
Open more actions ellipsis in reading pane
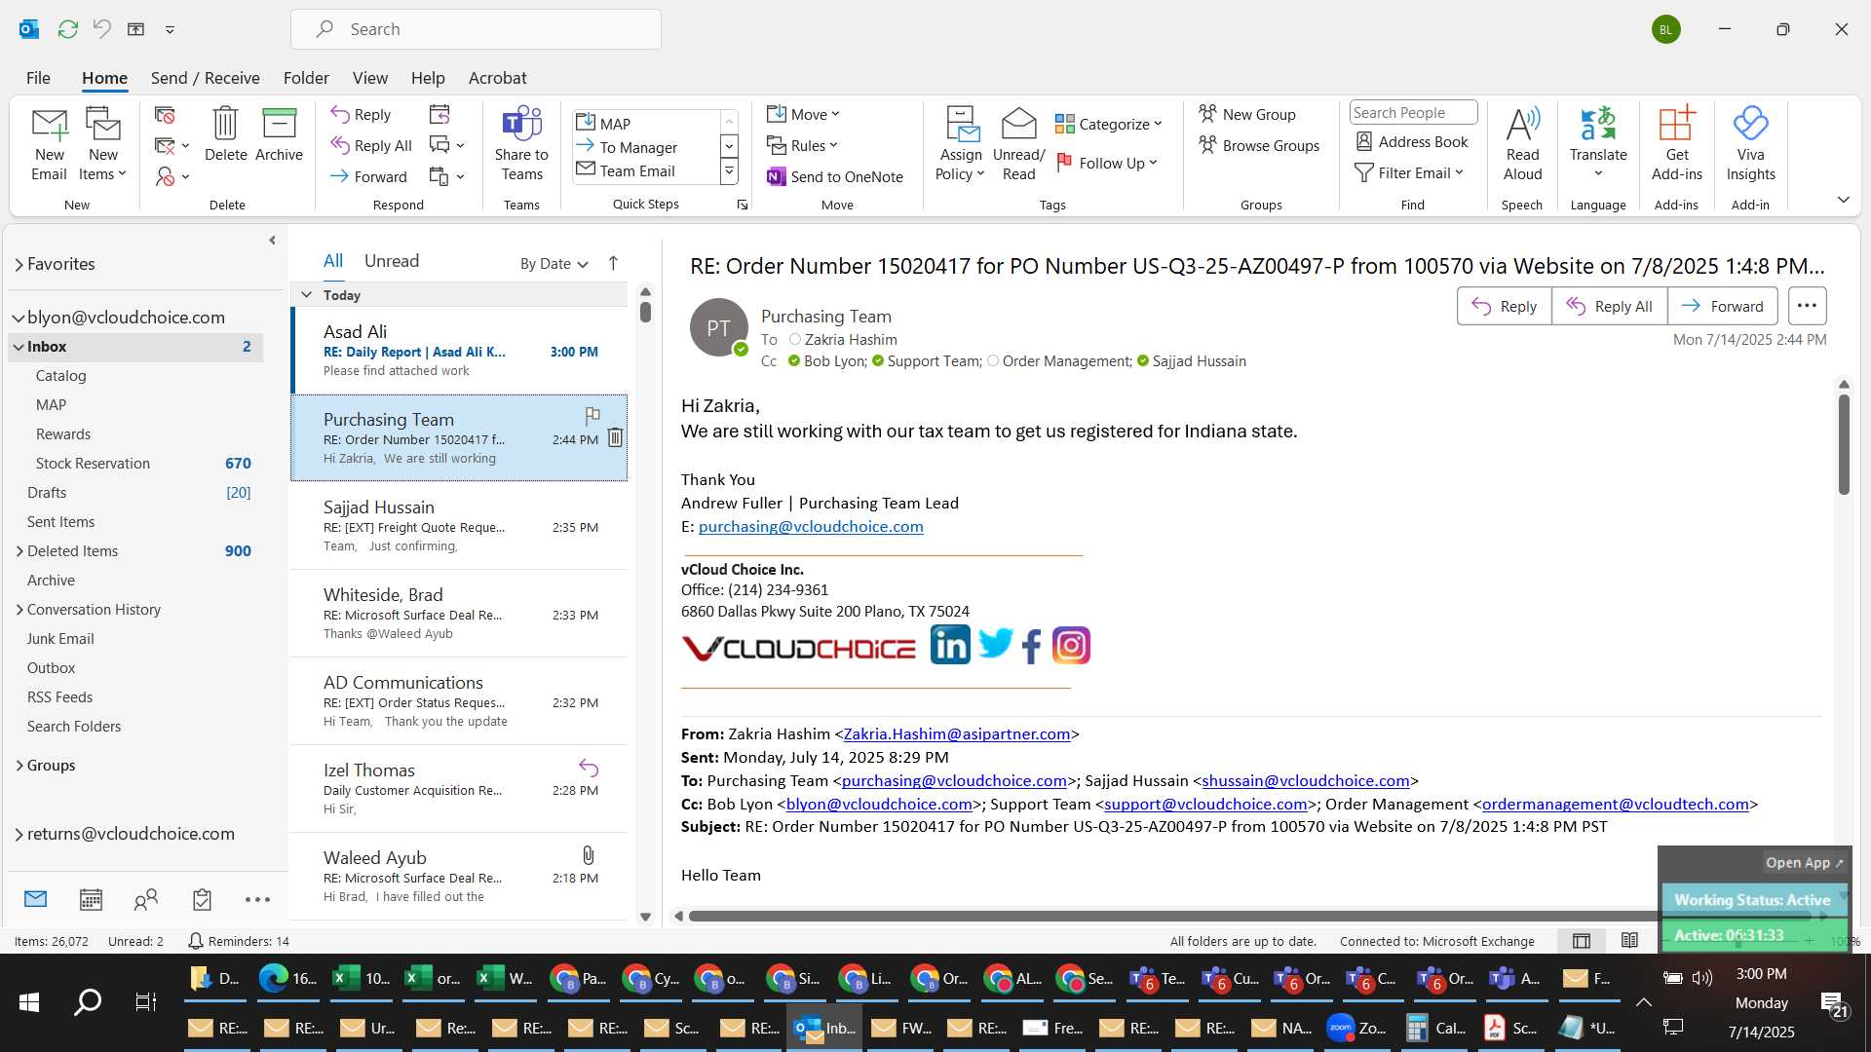click(1807, 306)
